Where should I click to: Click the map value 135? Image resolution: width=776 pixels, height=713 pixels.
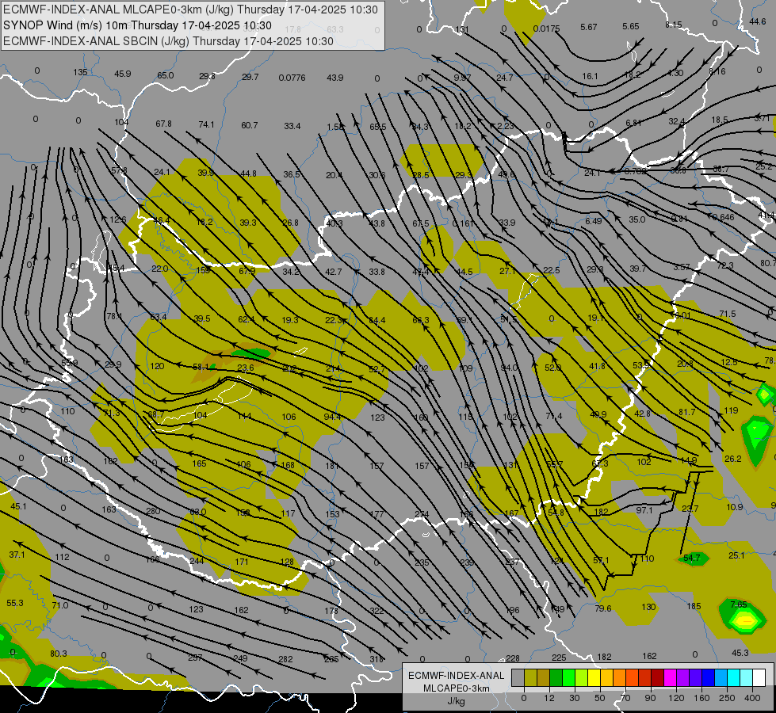(x=80, y=72)
